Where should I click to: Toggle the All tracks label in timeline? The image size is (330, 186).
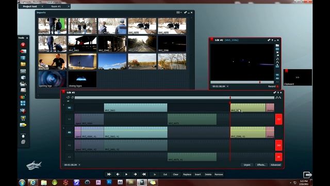[x=68, y=101]
